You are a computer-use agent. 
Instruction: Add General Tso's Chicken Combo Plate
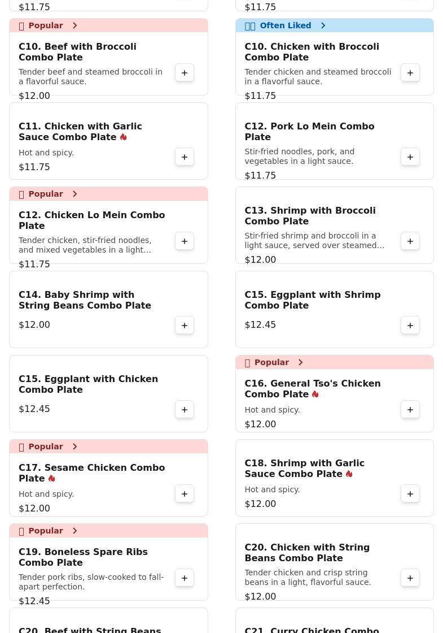pos(410,410)
